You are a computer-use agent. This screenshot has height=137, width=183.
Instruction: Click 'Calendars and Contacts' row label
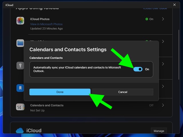coord(47,105)
